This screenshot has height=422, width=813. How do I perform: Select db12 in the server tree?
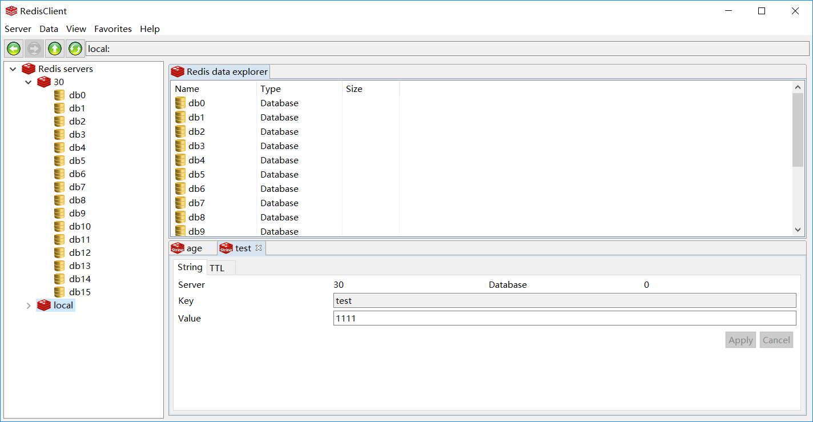80,252
